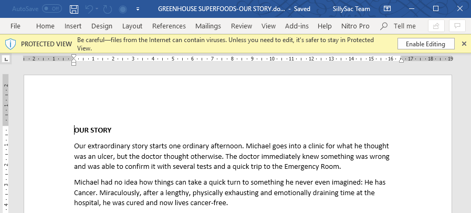The height and width of the screenshot is (213, 471).
Task: Toggle the AutoSave switch
Action: click(x=52, y=9)
